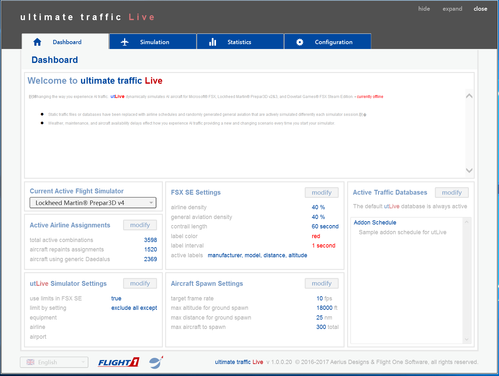Image resolution: width=499 pixels, height=376 pixels.
Task: Click the UK flag language icon
Action: [30, 362]
